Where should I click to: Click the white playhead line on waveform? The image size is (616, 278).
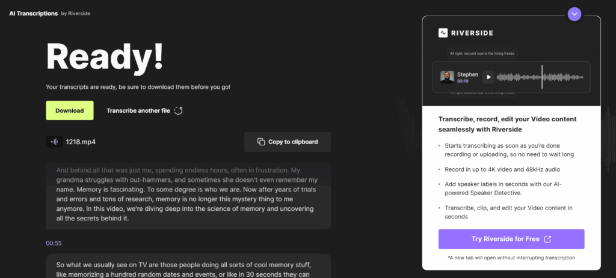click(542, 77)
